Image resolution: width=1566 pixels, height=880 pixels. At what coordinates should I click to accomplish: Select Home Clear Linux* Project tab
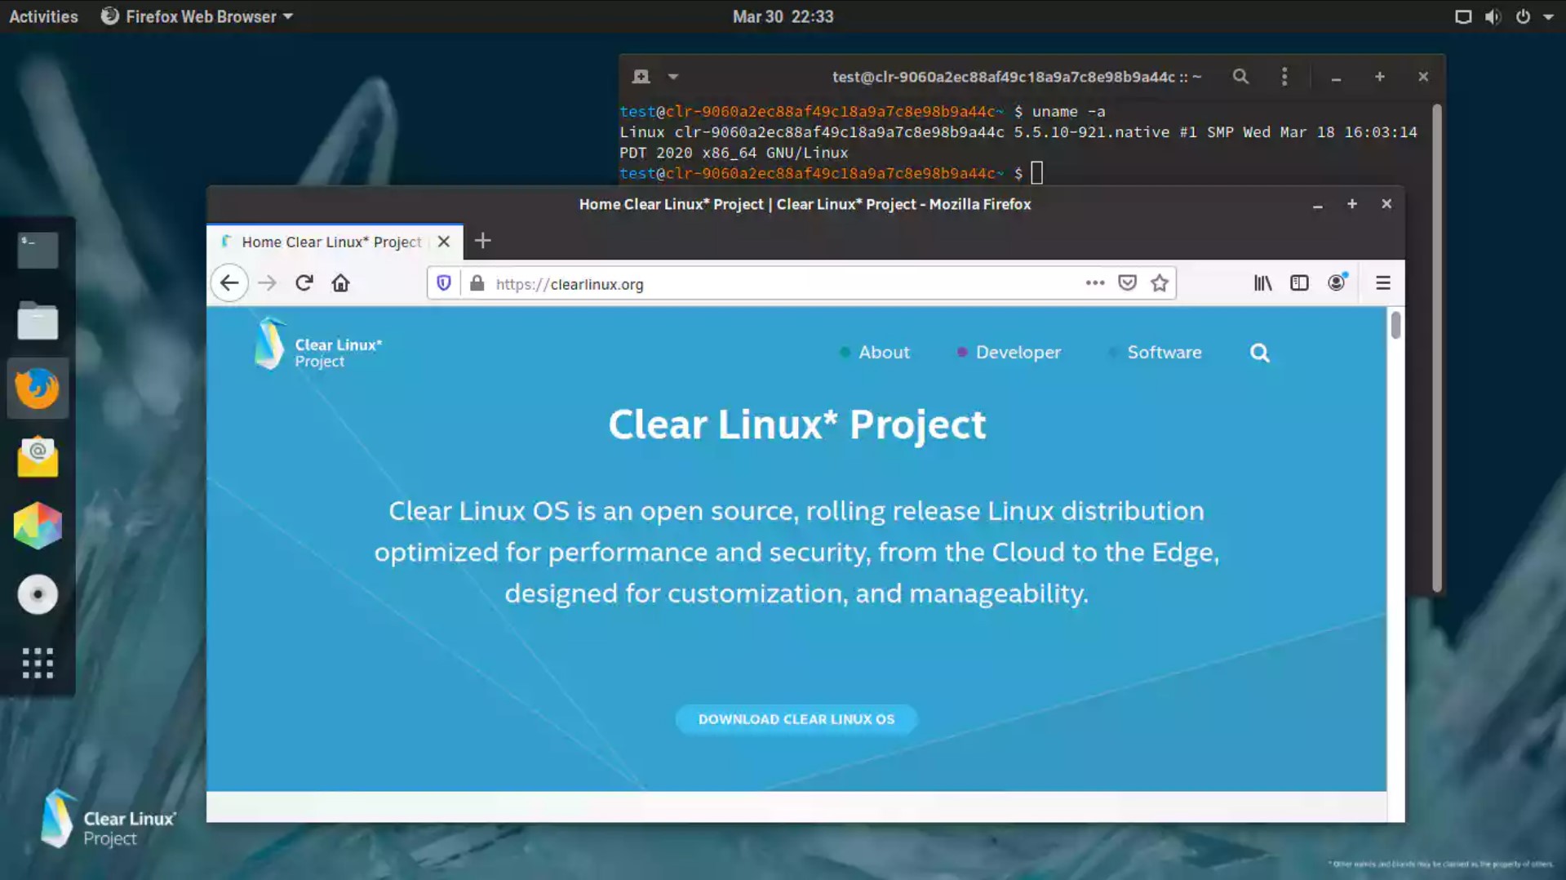330,242
